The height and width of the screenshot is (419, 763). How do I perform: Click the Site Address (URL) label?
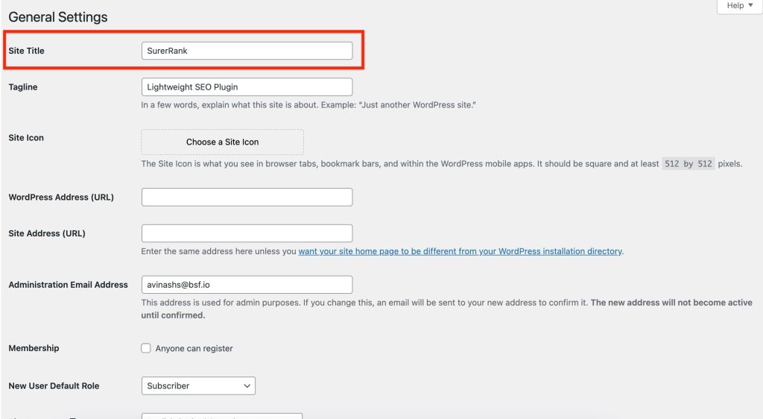tap(47, 233)
